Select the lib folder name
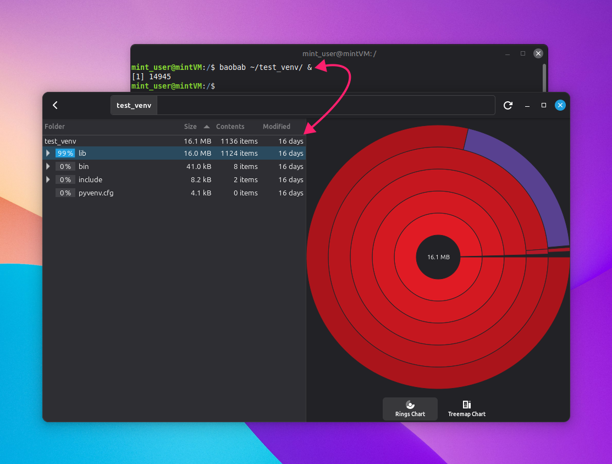This screenshot has height=464, width=612. point(82,153)
